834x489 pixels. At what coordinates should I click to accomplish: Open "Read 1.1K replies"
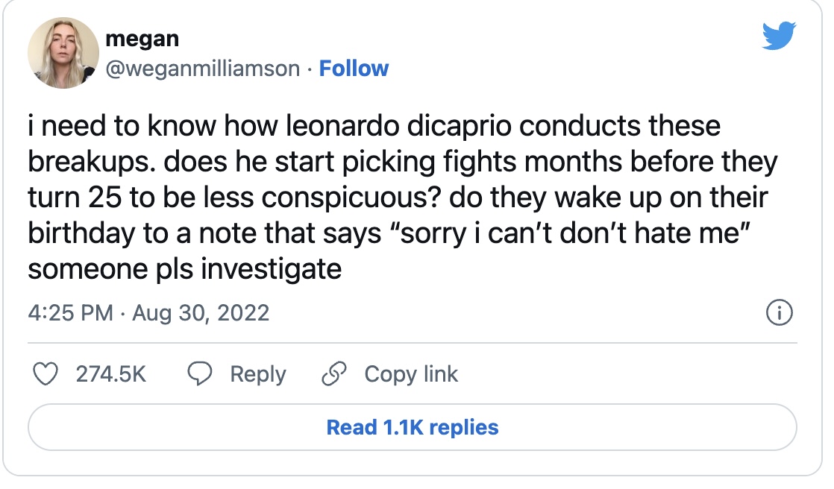pyautogui.click(x=413, y=428)
